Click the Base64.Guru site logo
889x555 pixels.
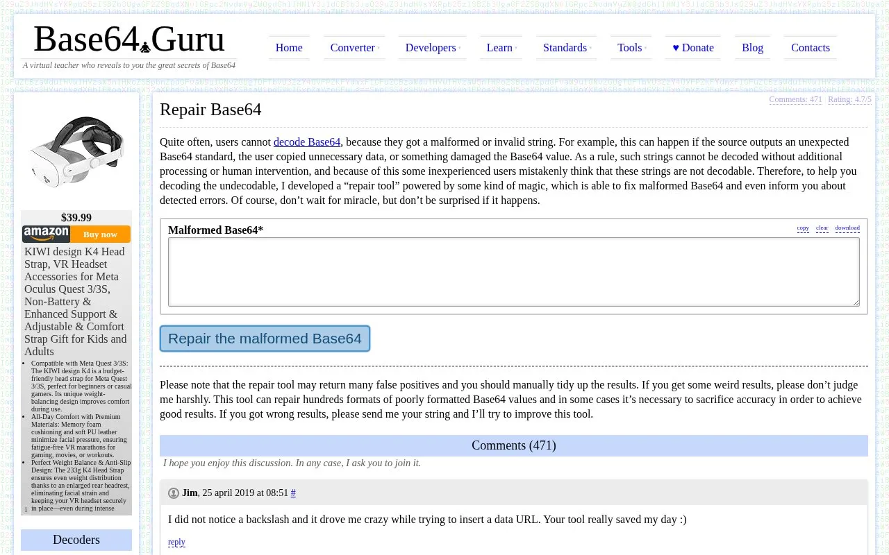coord(129,39)
